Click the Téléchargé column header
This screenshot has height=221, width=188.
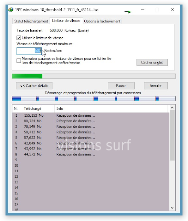[x=38, y=108]
